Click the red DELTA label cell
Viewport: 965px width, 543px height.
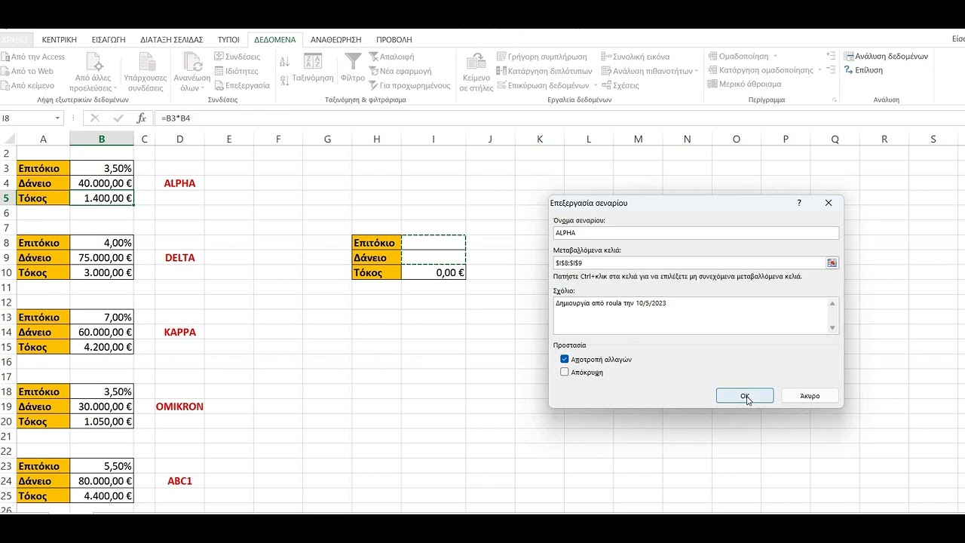click(x=179, y=257)
